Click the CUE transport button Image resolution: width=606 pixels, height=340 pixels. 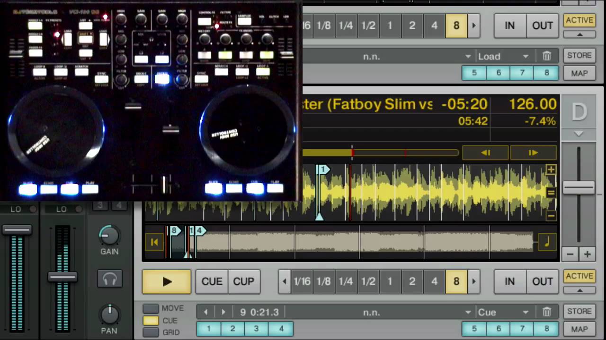(x=212, y=281)
